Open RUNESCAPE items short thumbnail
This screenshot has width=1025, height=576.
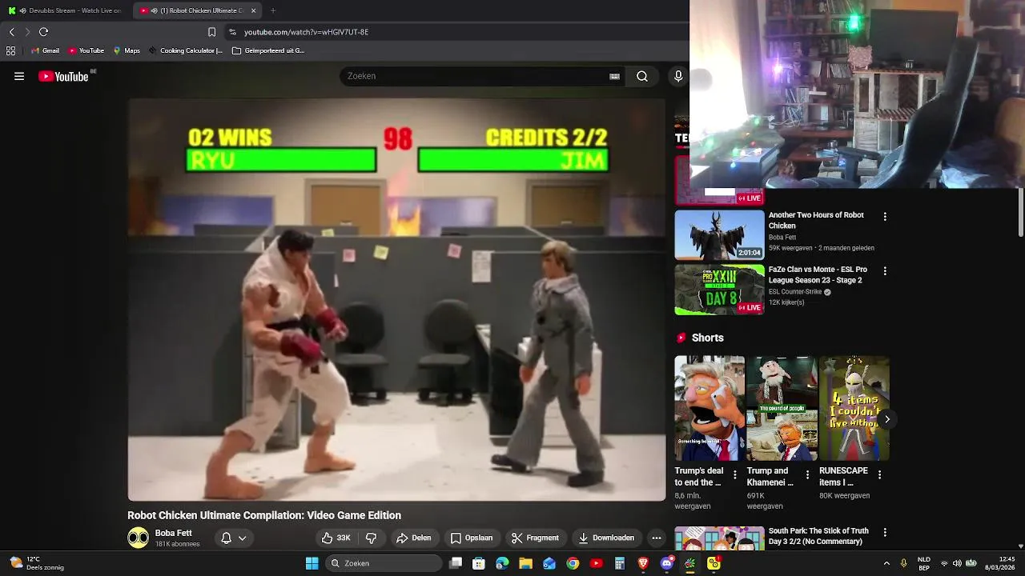click(854, 408)
